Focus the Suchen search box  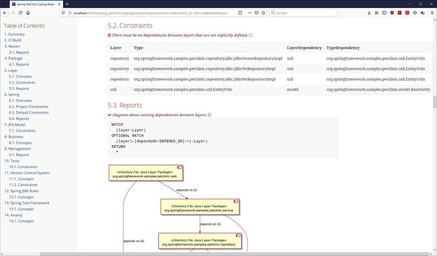303,13
